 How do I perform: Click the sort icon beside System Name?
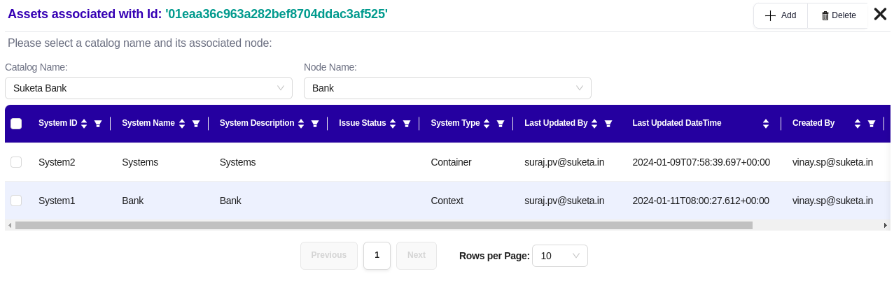point(182,124)
